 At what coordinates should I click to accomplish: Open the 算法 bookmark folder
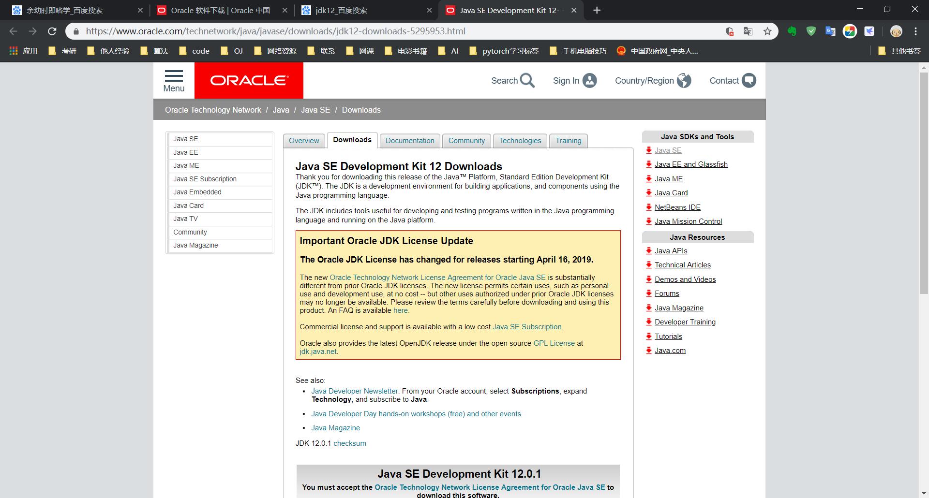(154, 51)
